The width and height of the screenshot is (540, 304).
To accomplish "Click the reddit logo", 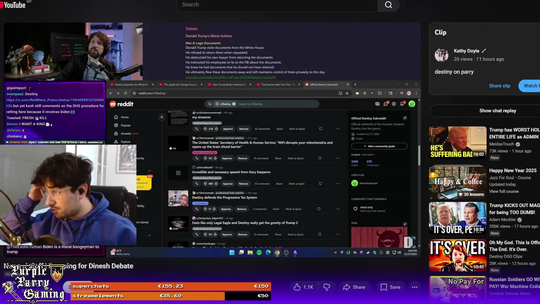I will coord(121,104).
